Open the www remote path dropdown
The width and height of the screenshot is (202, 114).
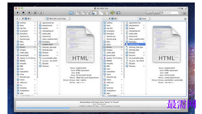pyautogui.click(x=144, y=18)
